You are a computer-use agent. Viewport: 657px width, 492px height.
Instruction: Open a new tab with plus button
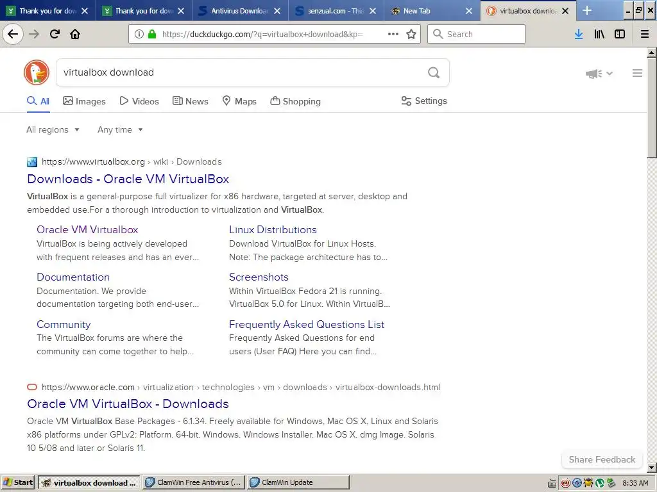click(587, 10)
